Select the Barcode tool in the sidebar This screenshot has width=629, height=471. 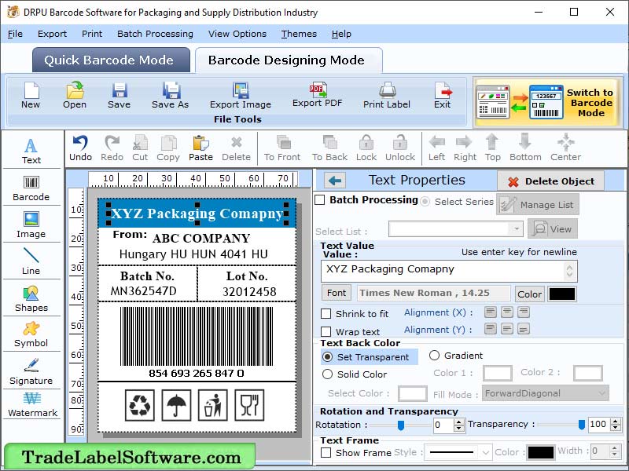pyautogui.click(x=31, y=188)
